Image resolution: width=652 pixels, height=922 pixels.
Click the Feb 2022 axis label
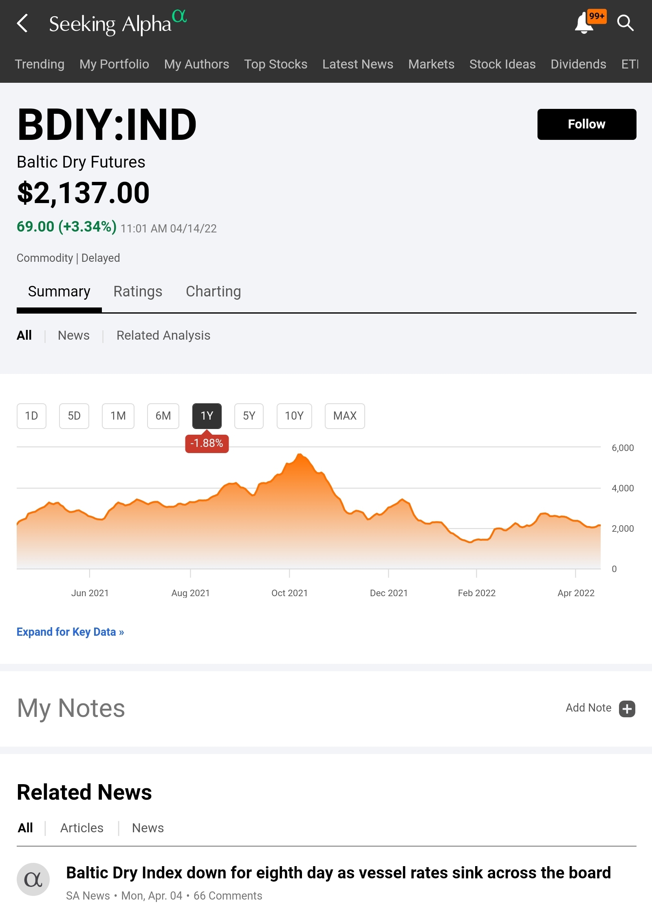pos(477,593)
